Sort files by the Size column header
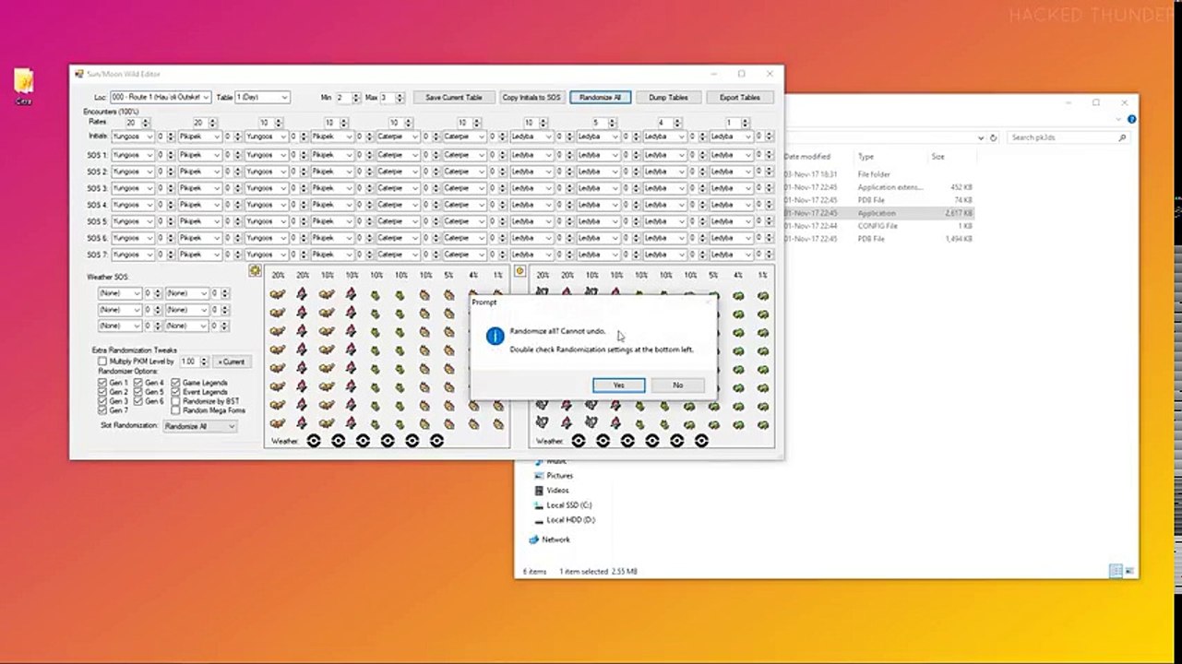The height and width of the screenshot is (664, 1182). [x=937, y=157]
